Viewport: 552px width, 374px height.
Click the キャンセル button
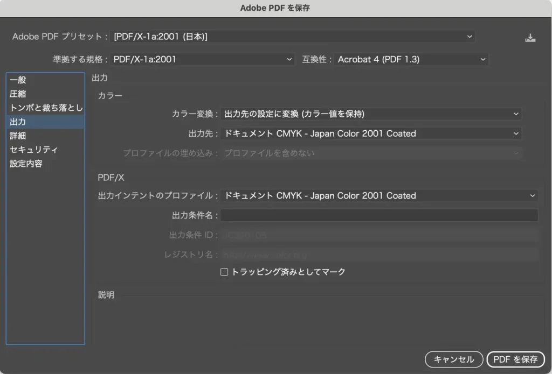[453, 359]
